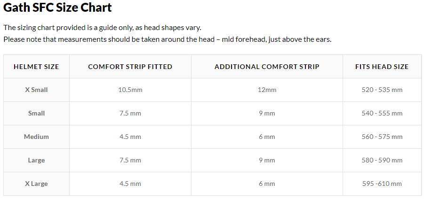This screenshot has height=200, width=424.
Task: Click the measurement note about mid forehead
Action: point(168,39)
